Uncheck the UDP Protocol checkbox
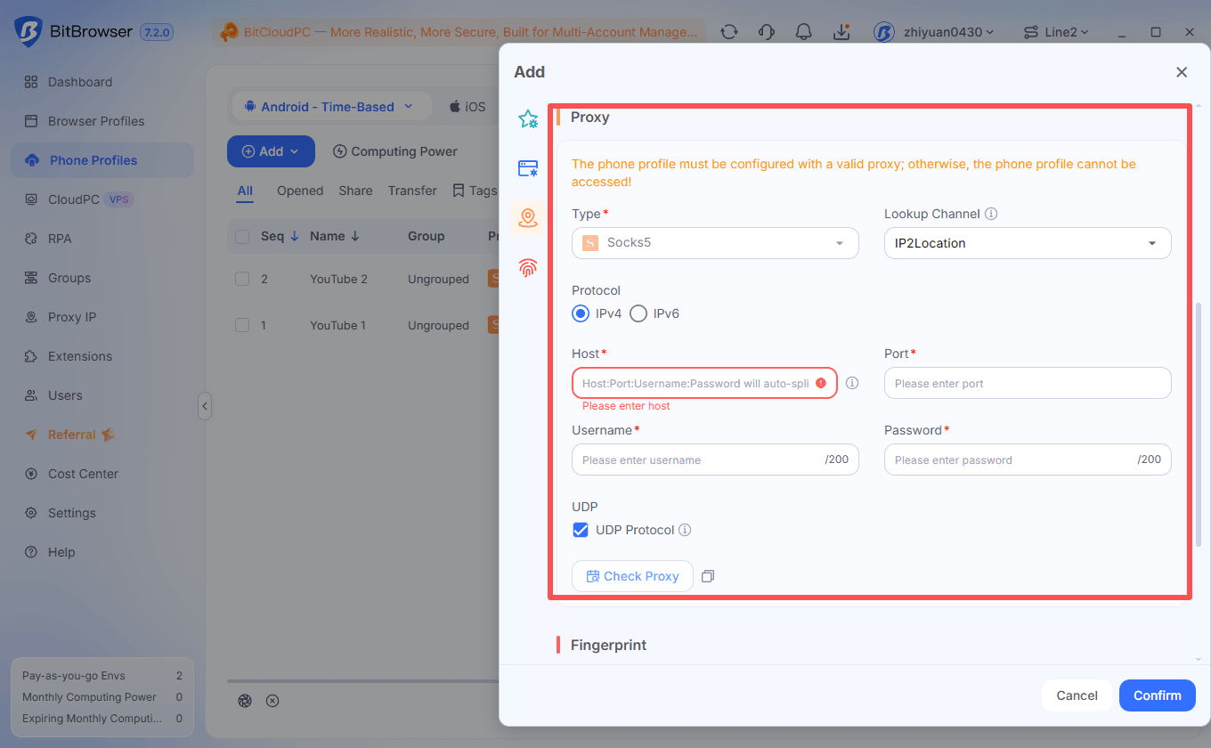The height and width of the screenshot is (748, 1211). coord(581,530)
